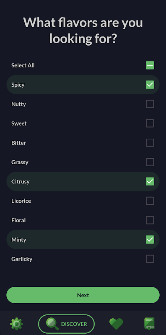Uncheck the Spicy flavor checkbox
The width and height of the screenshot is (166, 335).
pos(150,85)
